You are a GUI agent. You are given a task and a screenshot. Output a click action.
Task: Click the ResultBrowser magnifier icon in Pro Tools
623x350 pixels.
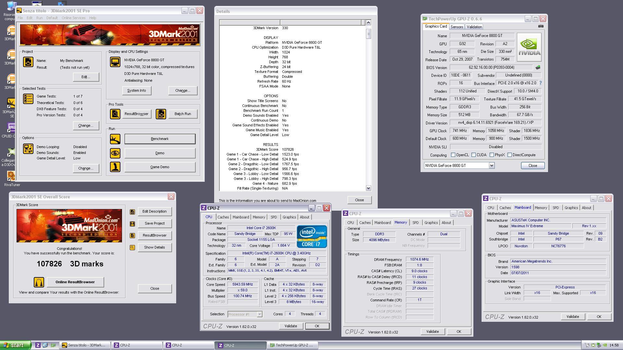(115, 114)
